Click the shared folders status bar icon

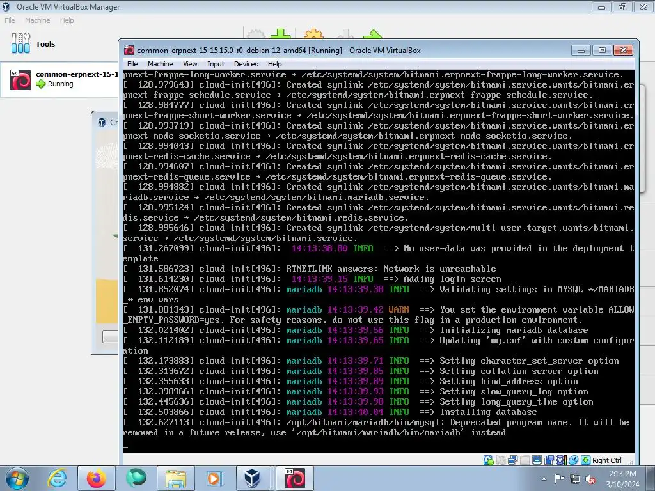[549, 460]
